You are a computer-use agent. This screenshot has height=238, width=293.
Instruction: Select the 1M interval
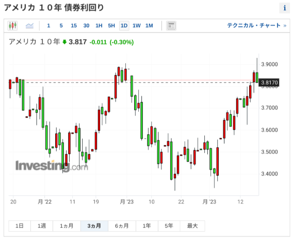[149, 26]
